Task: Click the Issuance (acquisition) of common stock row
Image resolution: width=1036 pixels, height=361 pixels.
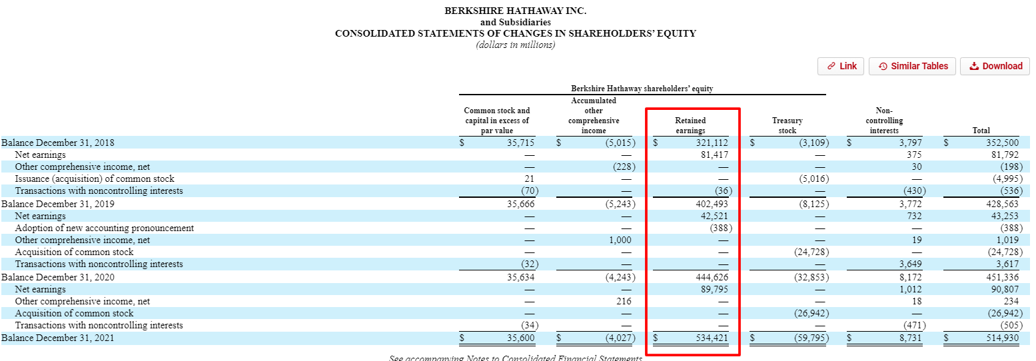Action: pyautogui.click(x=94, y=179)
